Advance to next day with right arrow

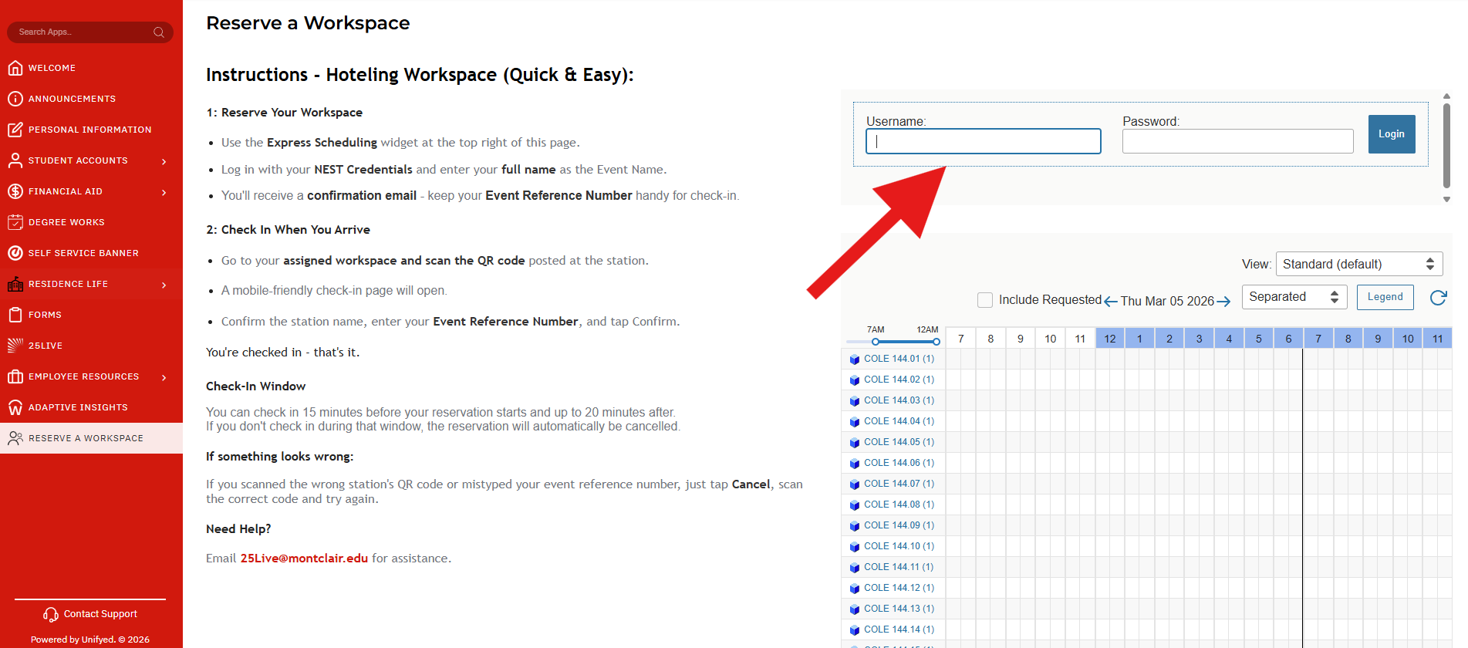click(x=1223, y=302)
